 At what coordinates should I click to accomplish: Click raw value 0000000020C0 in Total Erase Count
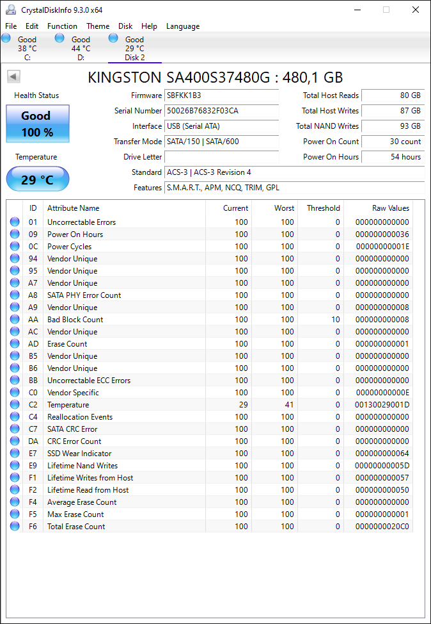382,527
